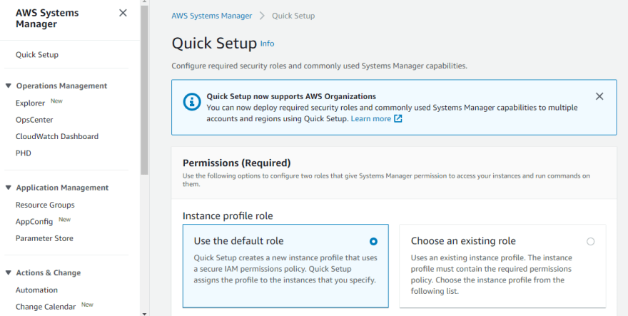Click external link icon beside Learn more

(x=398, y=118)
